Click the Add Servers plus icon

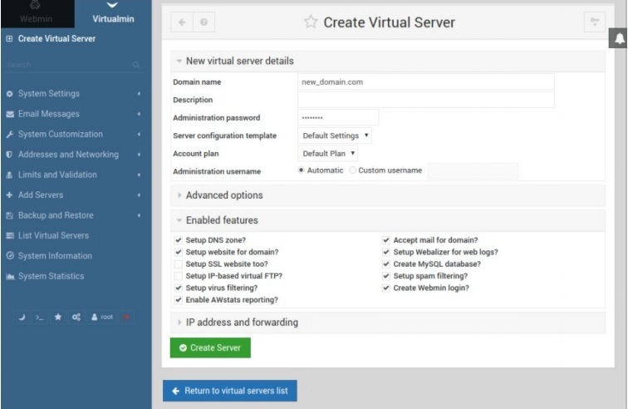pos(9,195)
